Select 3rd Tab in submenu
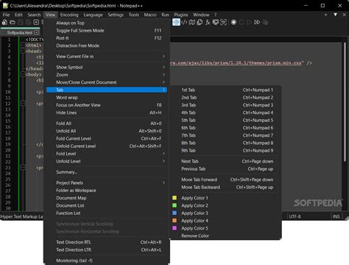Viewport: 349px width, 265px height. tap(225, 105)
